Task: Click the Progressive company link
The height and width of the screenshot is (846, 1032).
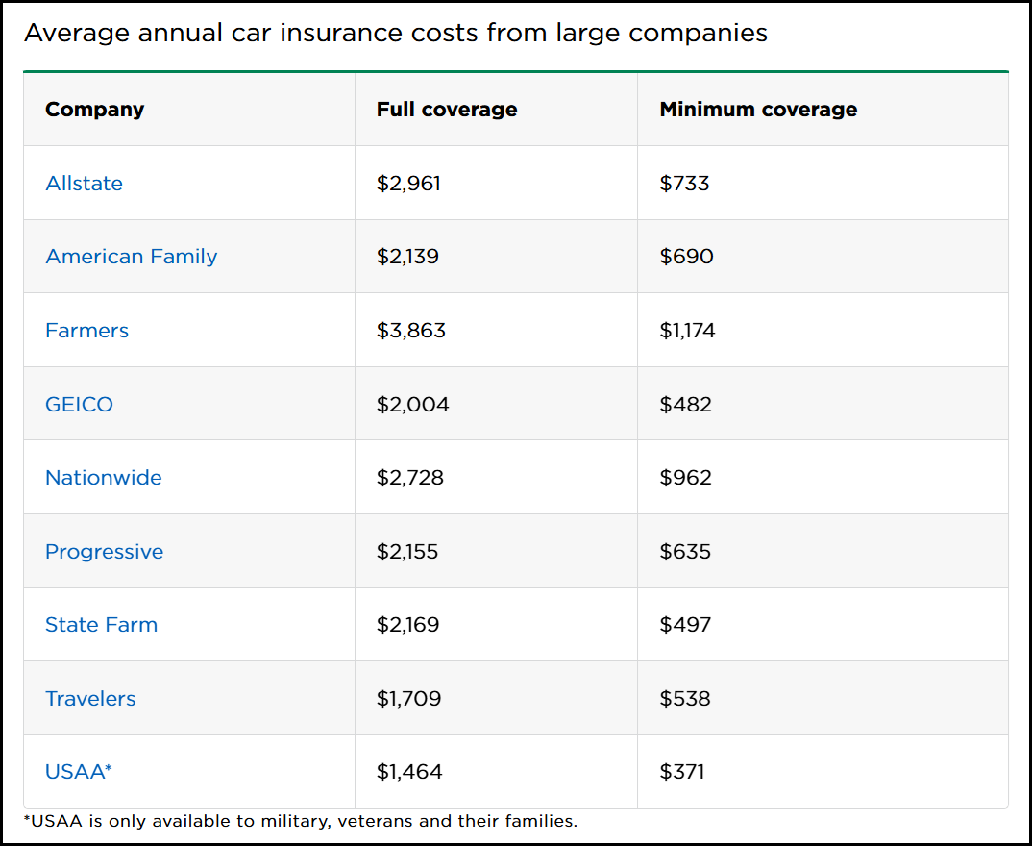Action: pyautogui.click(x=104, y=552)
